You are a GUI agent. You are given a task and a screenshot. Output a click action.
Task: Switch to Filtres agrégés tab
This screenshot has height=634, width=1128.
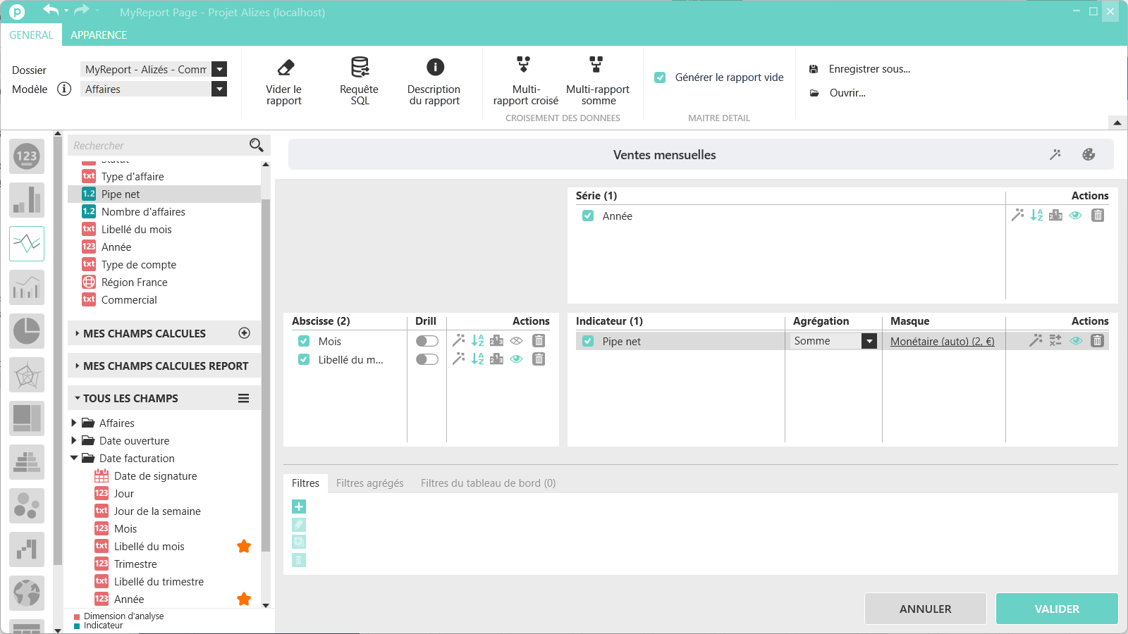tap(370, 483)
